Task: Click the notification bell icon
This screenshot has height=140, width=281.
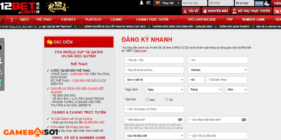Action: 142,3
